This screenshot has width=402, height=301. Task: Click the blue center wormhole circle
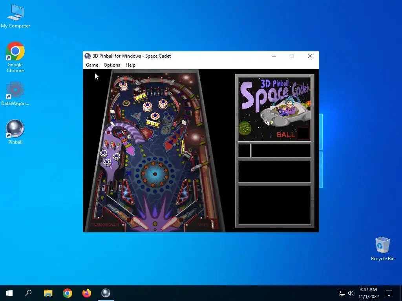click(155, 174)
